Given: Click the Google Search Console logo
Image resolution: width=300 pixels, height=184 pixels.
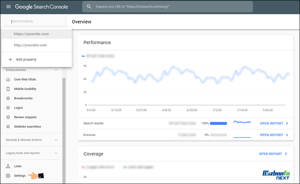Looking at the screenshot, I should click(x=42, y=7).
